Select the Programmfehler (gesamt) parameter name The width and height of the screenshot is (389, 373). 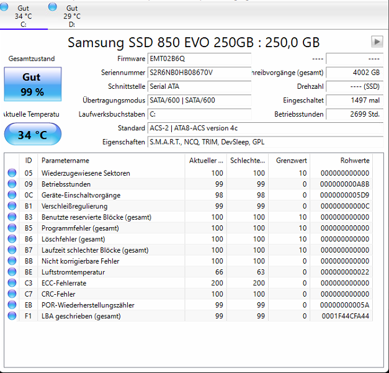tap(80, 228)
